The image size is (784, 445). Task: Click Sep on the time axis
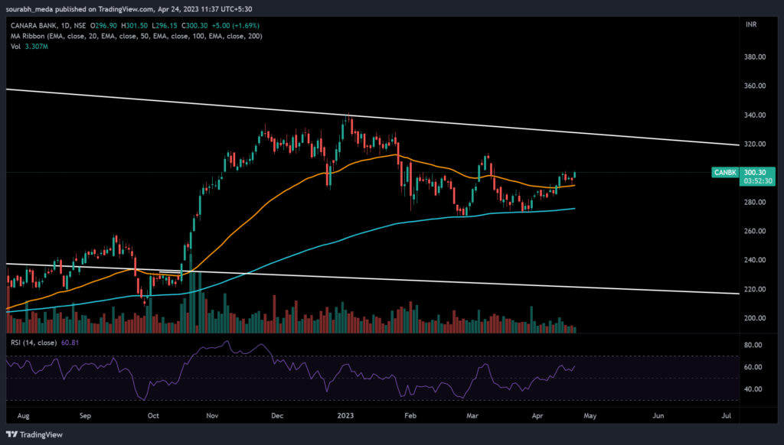click(x=86, y=415)
